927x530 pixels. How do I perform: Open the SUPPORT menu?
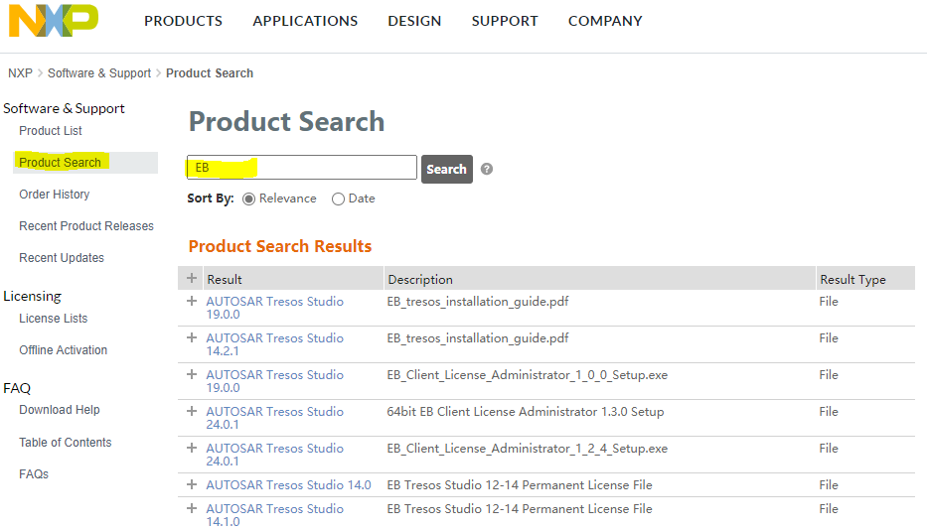pos(505,21)
